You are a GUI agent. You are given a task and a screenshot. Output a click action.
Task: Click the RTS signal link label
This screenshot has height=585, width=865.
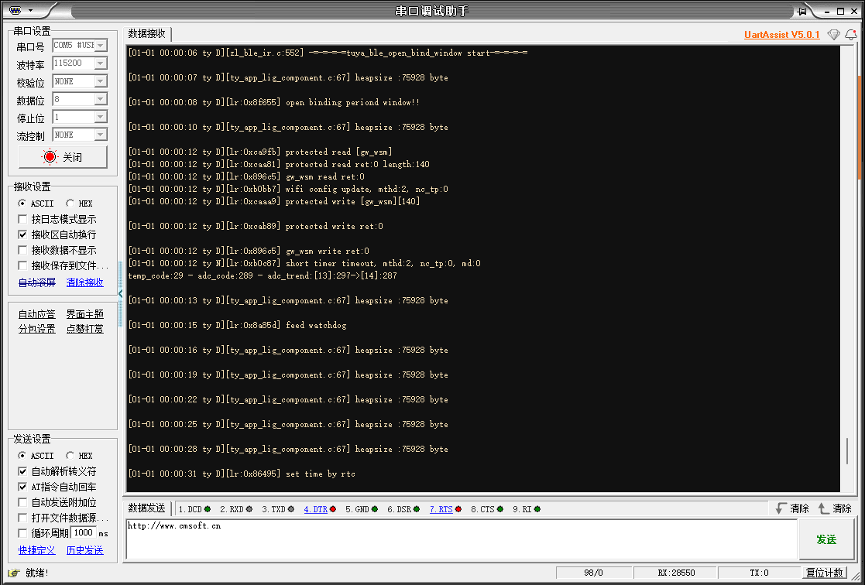pyautogui.click(x=441, y=509)
